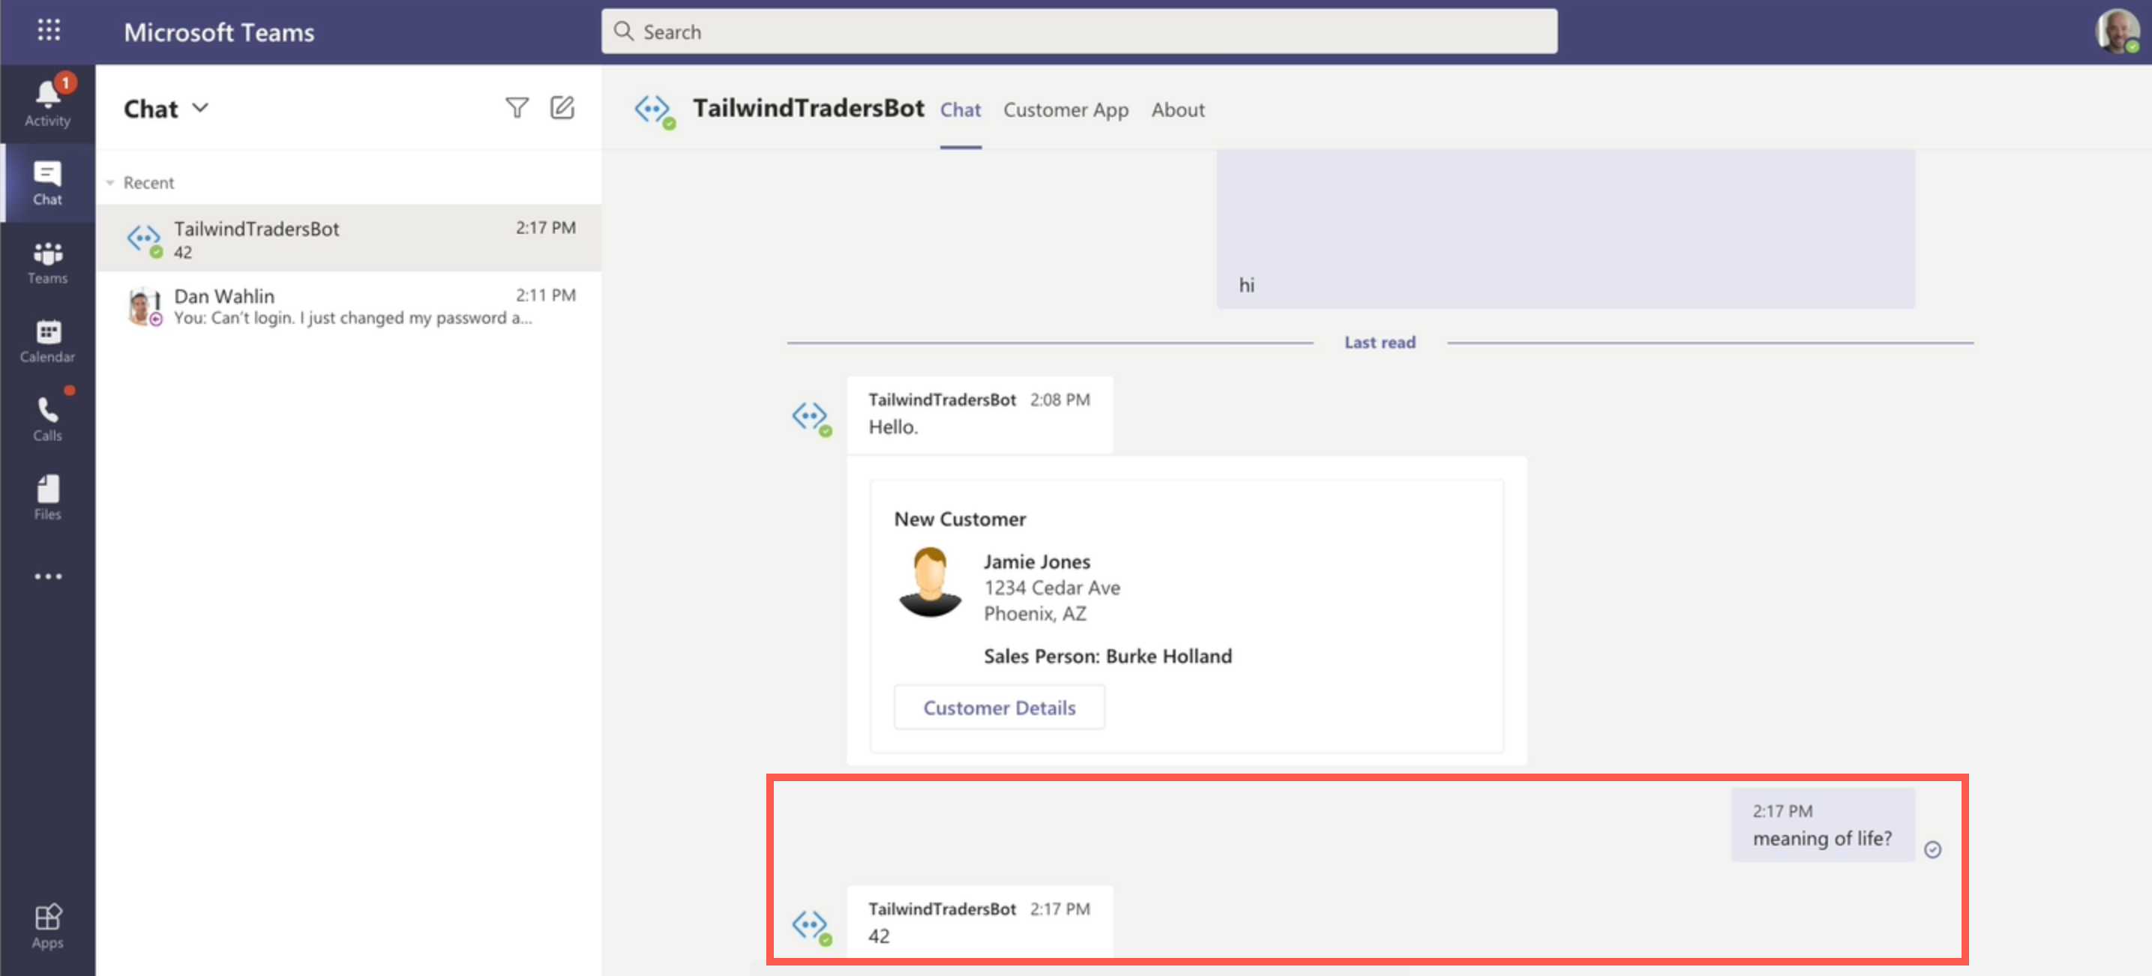2152x976 pixels.
Task: Click the filter chats funnel icon
Action: [x=517, y=109]
